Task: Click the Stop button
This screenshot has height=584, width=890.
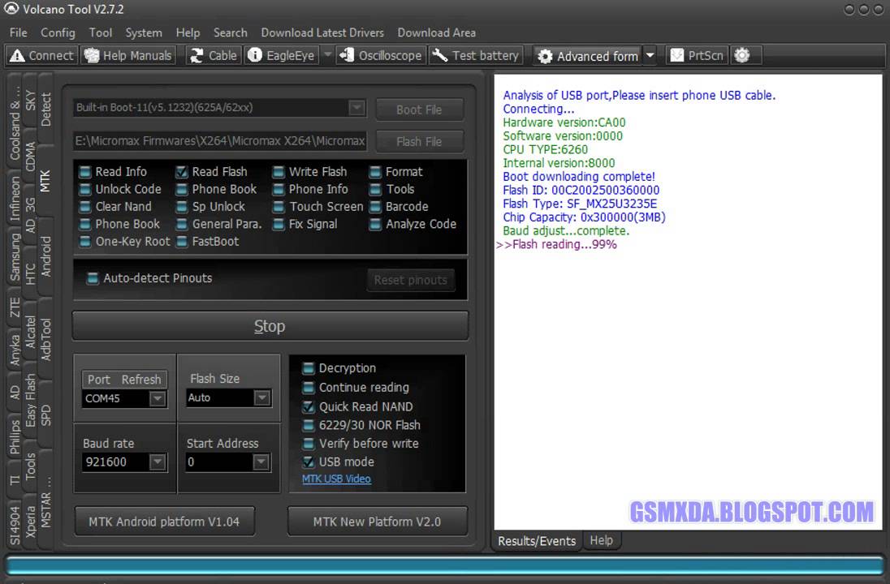Action: [x=270, y=326]
